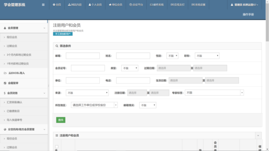Open the 邮件系统 envelope menu
This screenshot has width=269, height=151.
[x=157, y=5]
